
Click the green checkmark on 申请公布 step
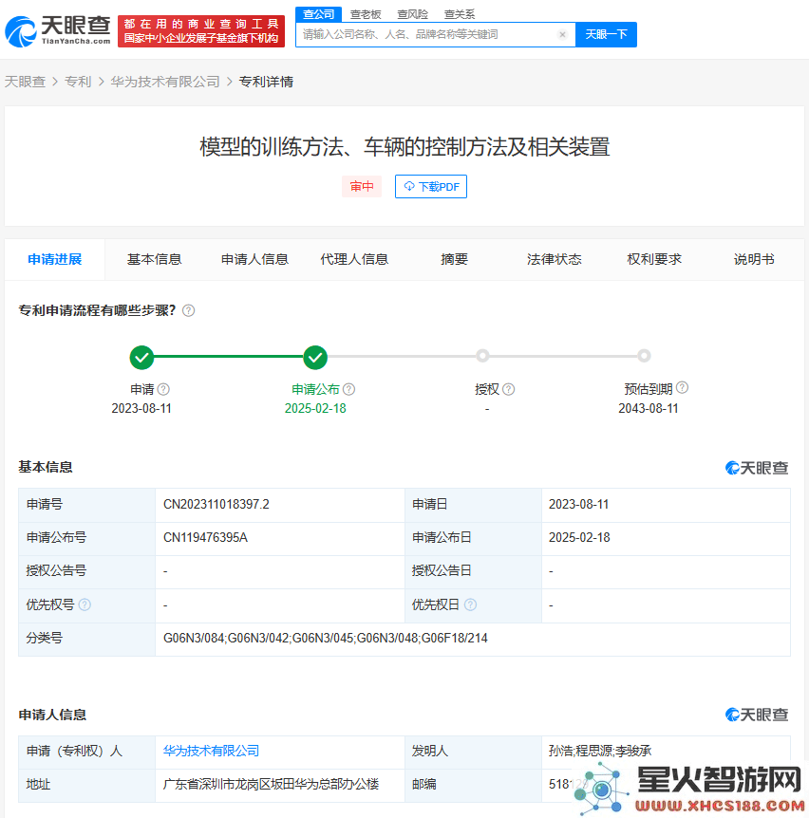[x=315, y=358]
